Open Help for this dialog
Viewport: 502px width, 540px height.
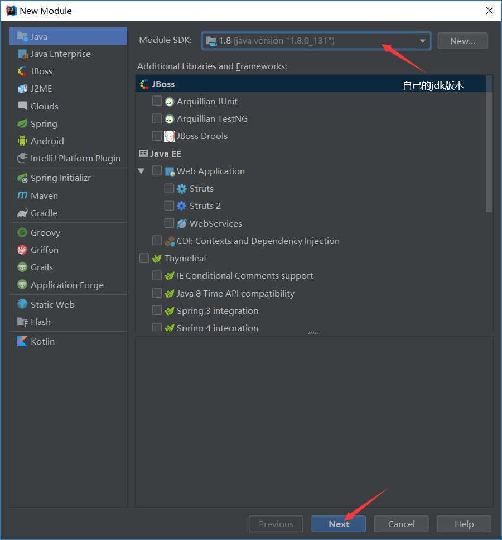click(464, 524)
